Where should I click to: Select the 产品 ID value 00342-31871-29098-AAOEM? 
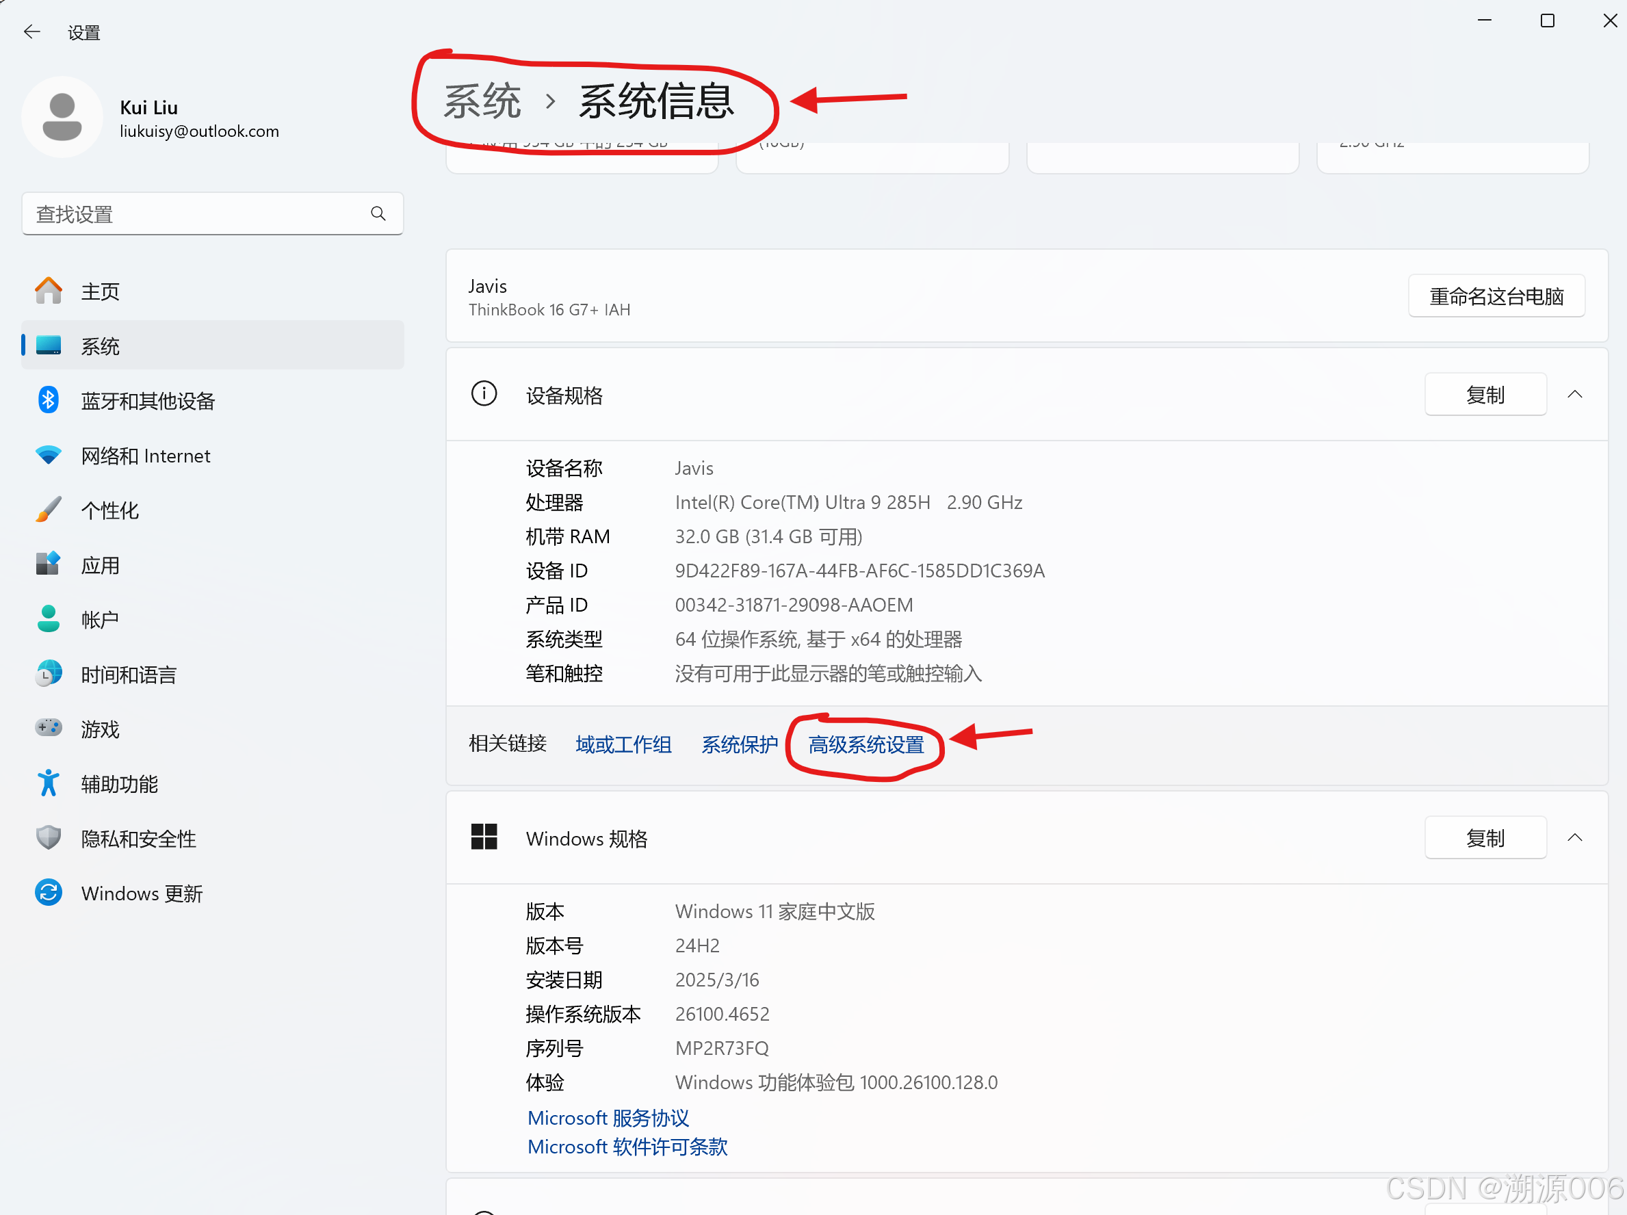(x=794, y=605)
